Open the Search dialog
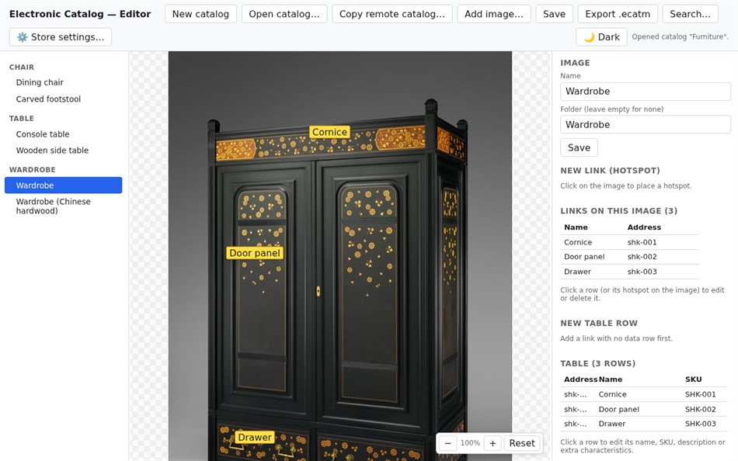 pos(690,14)
